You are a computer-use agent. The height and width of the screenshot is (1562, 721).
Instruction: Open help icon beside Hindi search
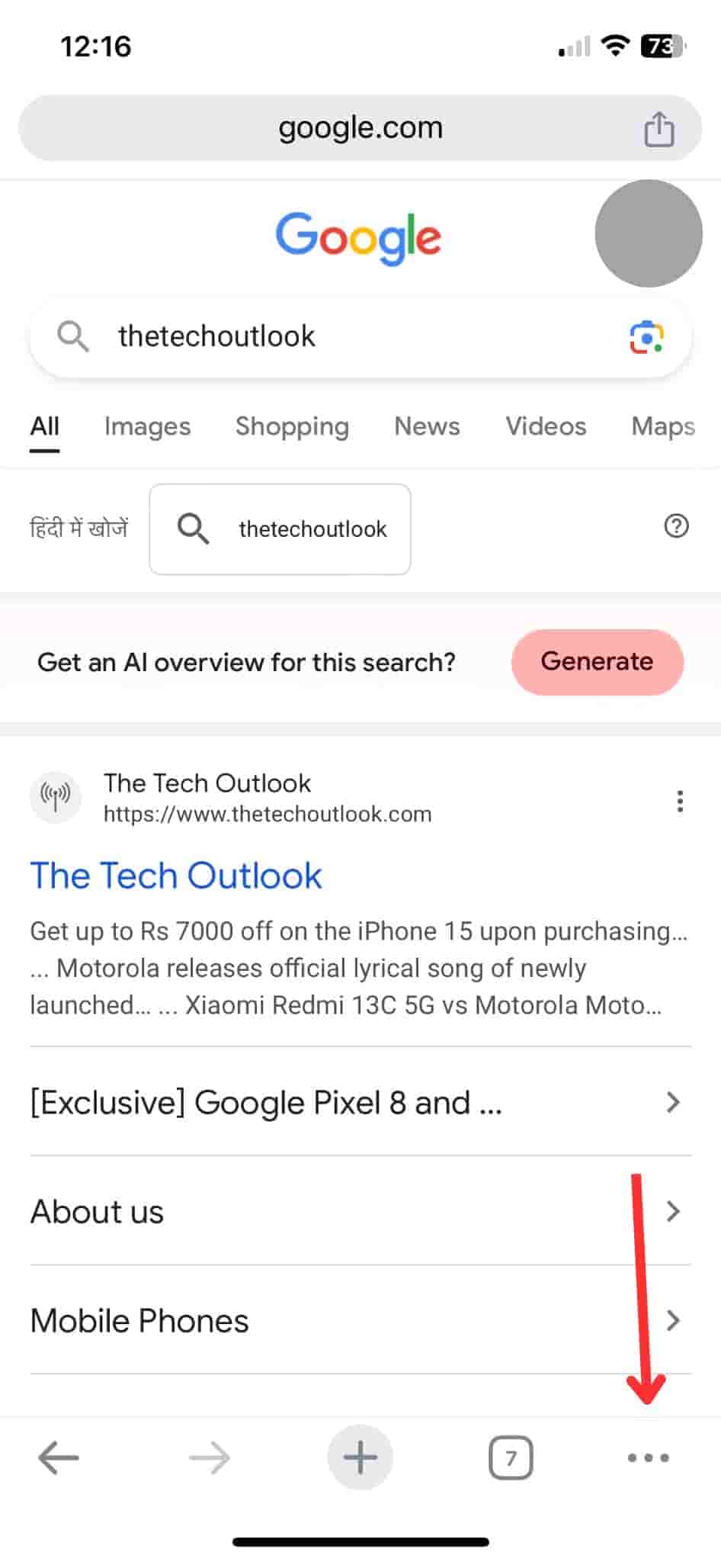[x=676, y=526]
